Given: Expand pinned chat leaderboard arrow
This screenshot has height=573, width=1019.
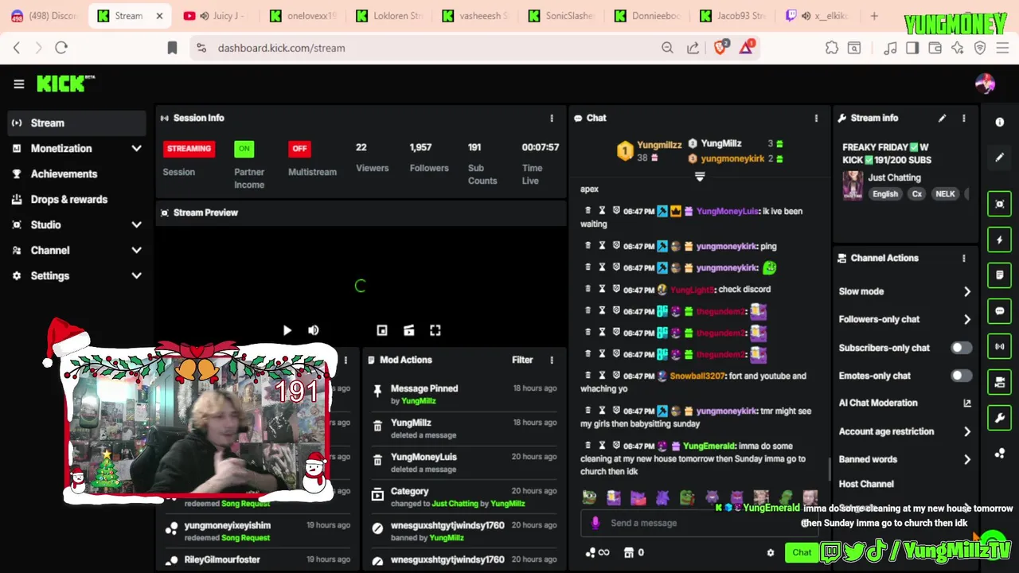Looking at the screenshot, I should tap(700, 177).
